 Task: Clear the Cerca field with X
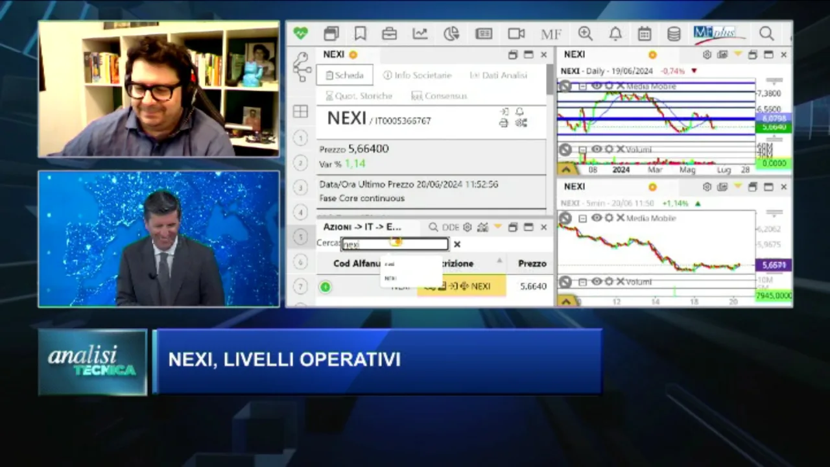click(457, 245)
